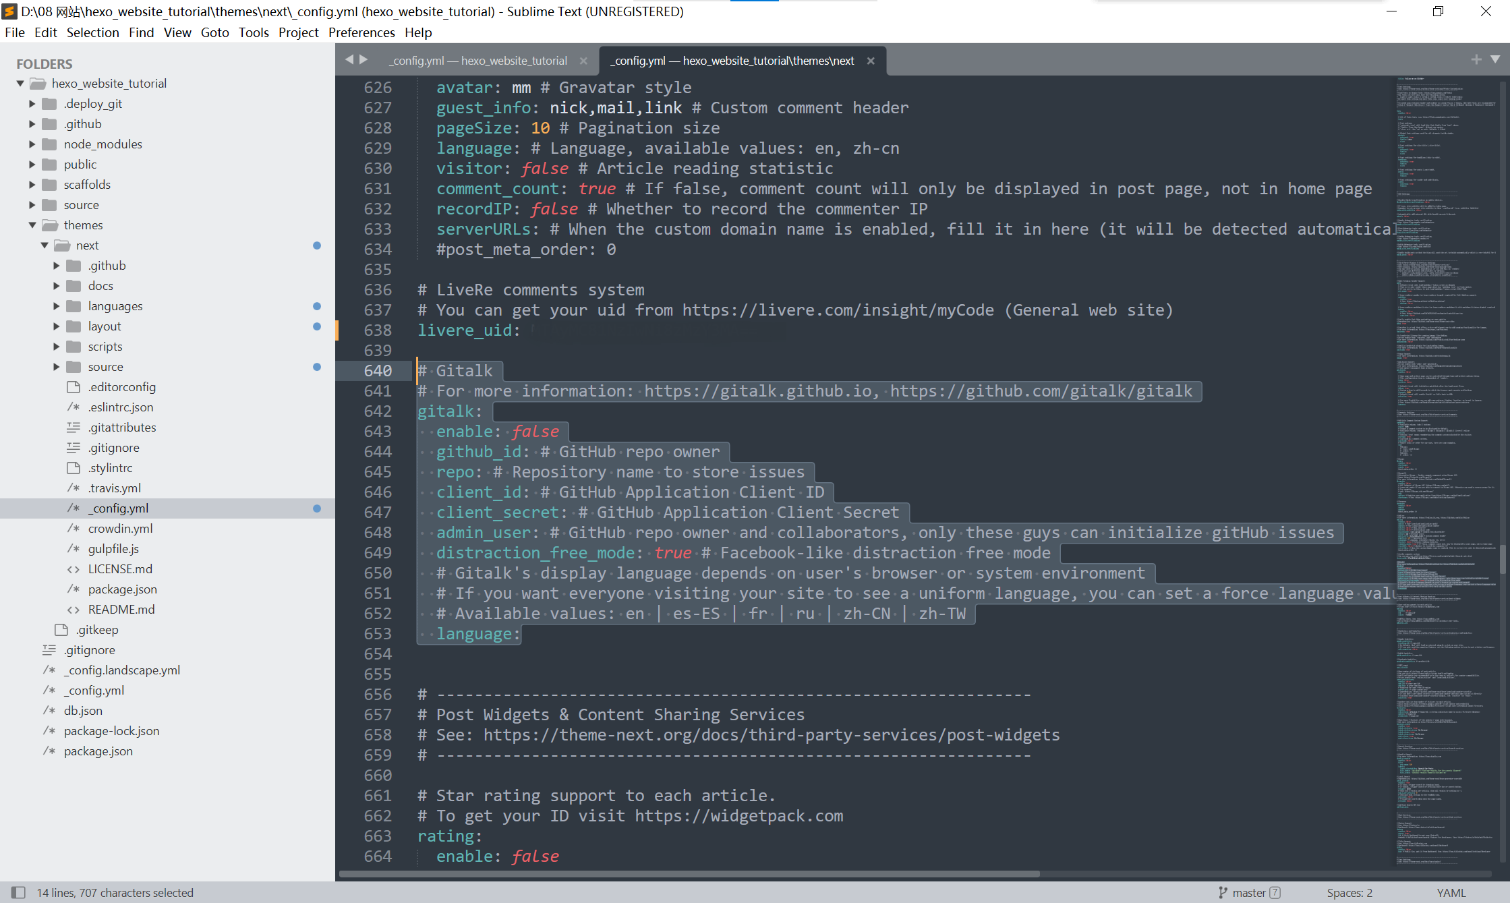1510x903 pixels.
Task: Open the Preferences menu
Action: pyautogui.click(x=361, y=32)
